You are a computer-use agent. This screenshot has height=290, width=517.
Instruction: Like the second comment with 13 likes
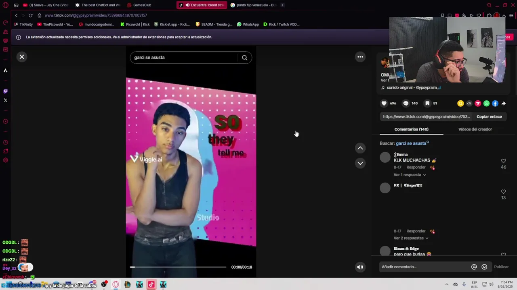pos(503,192)
